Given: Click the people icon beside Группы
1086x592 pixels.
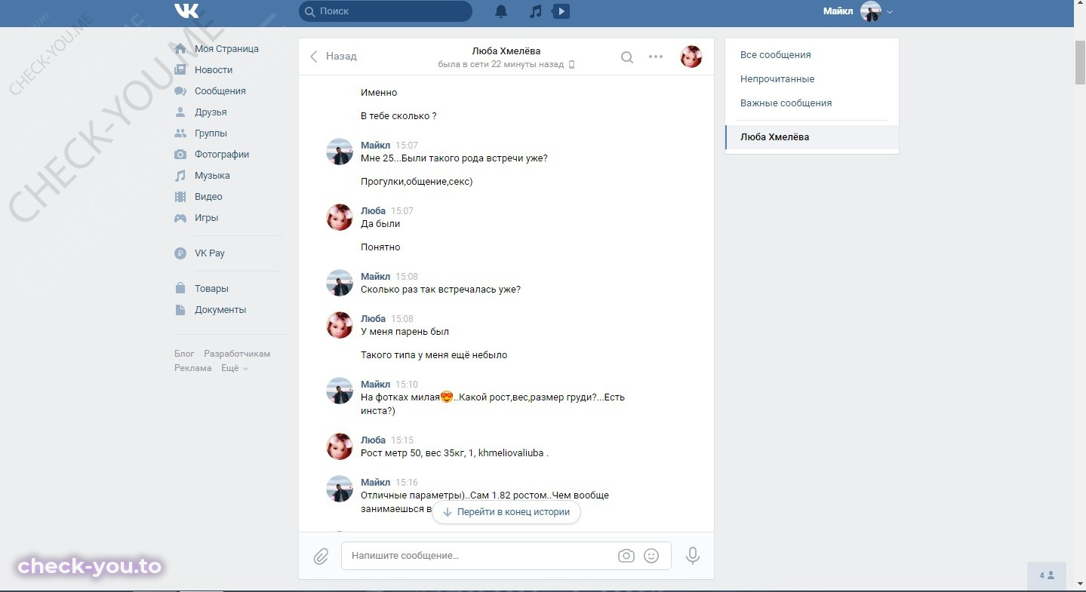Looking at the screenshot, I should (180, 133).
